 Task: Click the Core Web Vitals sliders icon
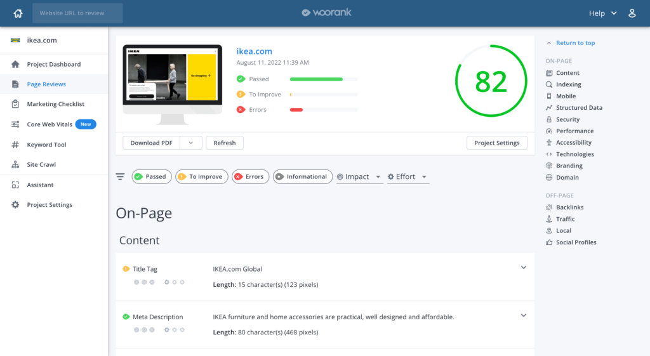(15, 124)
